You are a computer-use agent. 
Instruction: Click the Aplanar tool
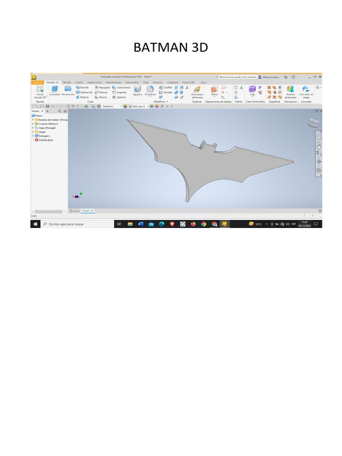119,98
